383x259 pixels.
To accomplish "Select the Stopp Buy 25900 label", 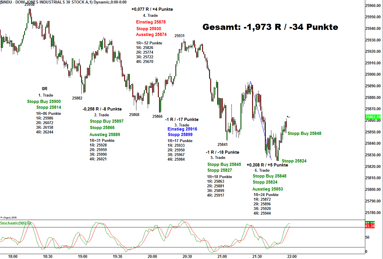I will pos(44,102).
